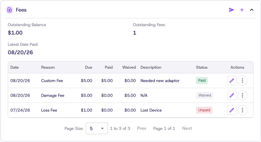The image size is (261, 142).
Task: Click the Outstanding Fees value 1
Action: (x=134, y=33)
